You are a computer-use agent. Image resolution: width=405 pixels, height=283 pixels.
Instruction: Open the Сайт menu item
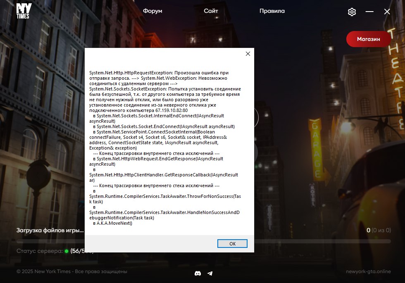tap(211, 11)
